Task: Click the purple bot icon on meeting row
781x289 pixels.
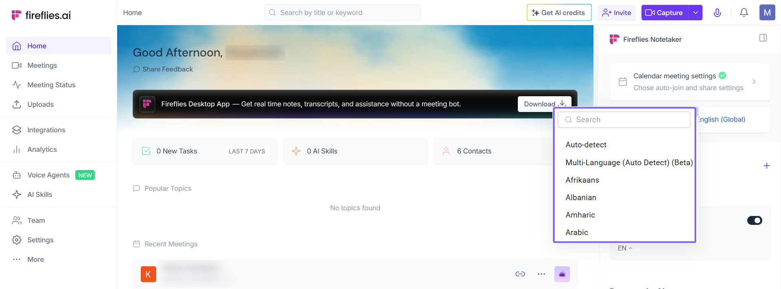Action: (562, 274)
